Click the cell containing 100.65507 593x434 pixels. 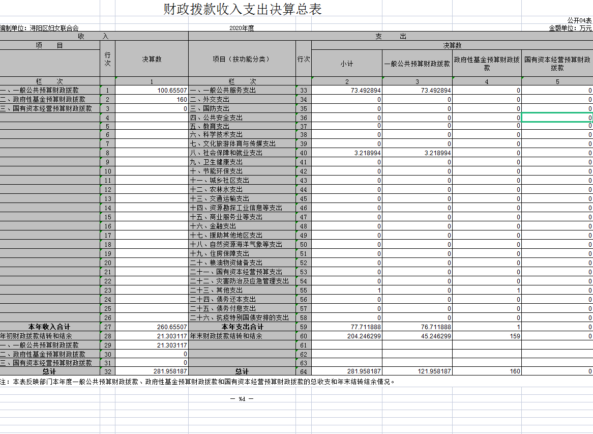[x=152, y=91]
